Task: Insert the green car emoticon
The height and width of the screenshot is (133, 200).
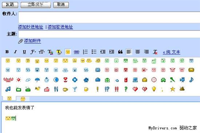Action: click(163, 80)
